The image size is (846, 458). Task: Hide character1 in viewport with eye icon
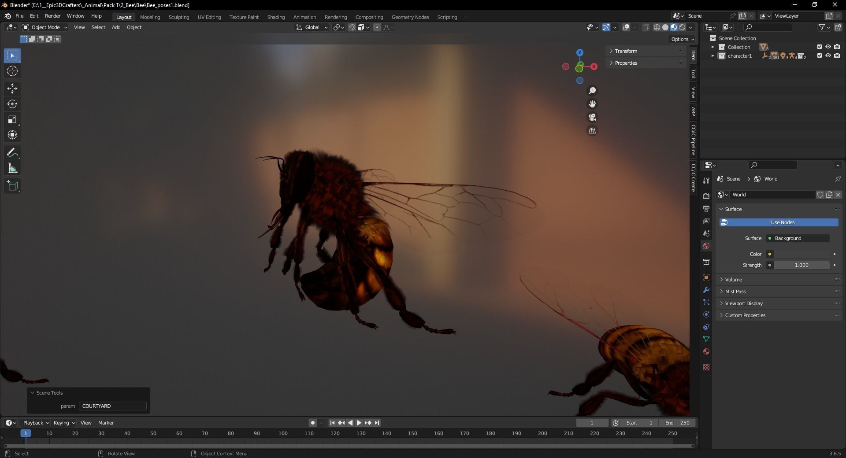click(828, 55)
